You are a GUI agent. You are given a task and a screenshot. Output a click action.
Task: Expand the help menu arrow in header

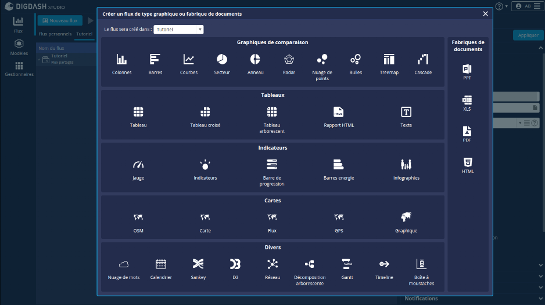(506, 6)
